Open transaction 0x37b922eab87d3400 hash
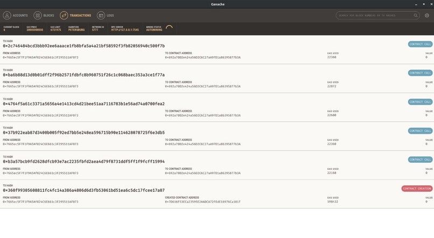 coord(83,133)
